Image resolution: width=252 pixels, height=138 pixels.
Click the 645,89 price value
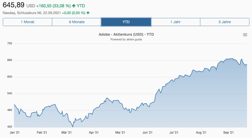pyautogui.click(x=14, y=5)
